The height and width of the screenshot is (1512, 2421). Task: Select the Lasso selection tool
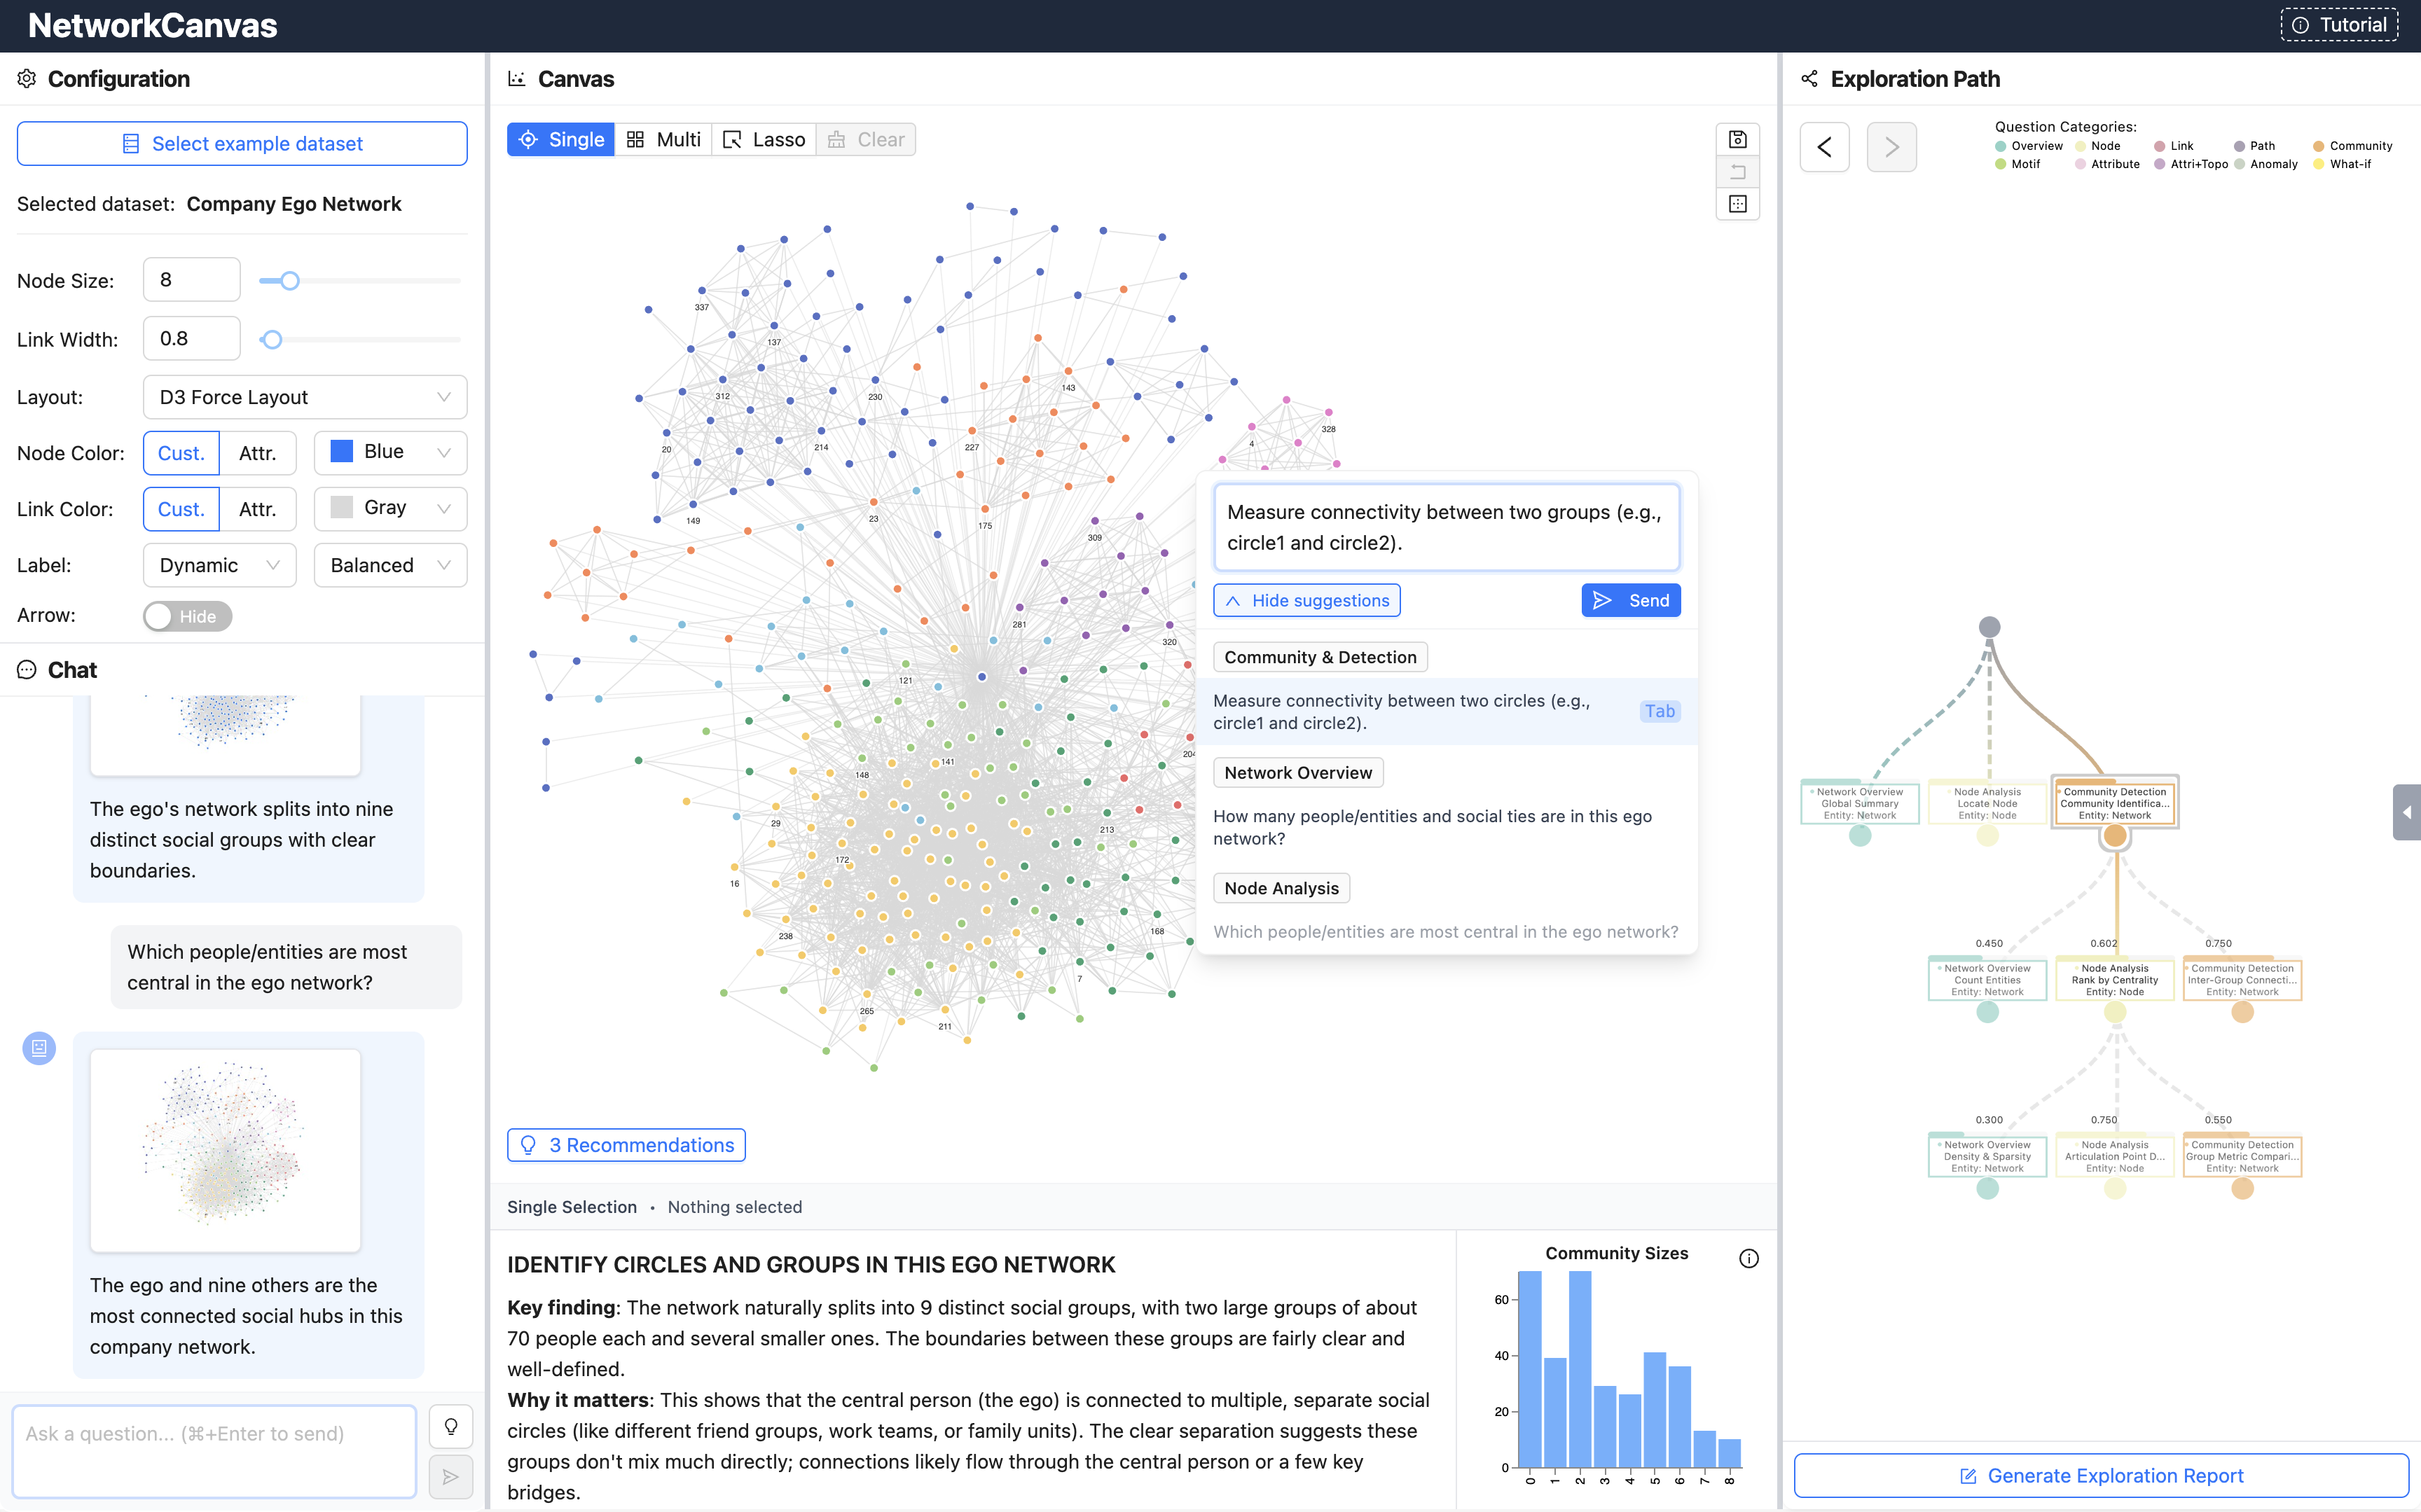click(764, 140)
